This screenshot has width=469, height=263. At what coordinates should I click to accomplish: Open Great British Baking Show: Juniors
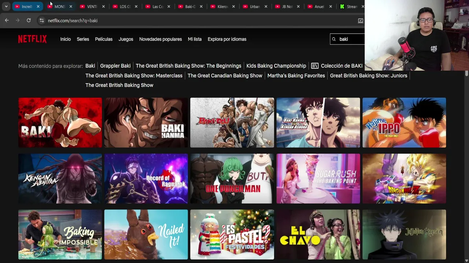tap(369, 76)
